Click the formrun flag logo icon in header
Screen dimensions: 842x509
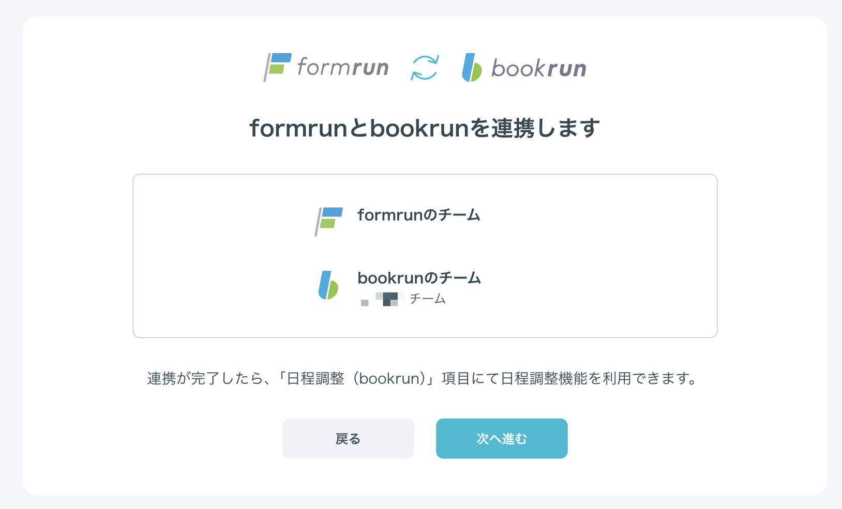(277, 67)
